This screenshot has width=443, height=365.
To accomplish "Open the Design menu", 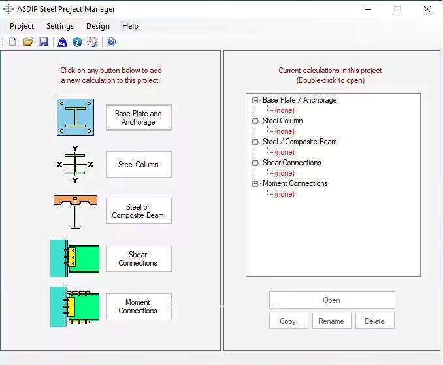I will tap(98, 26).
